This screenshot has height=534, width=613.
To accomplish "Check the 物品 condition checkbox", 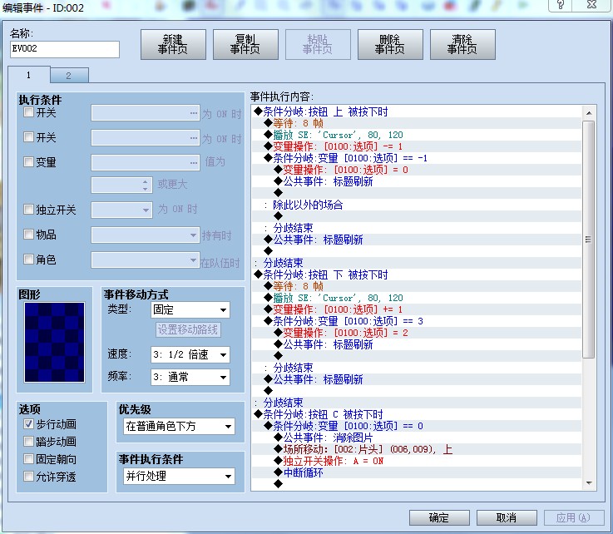I will (28, 235).
